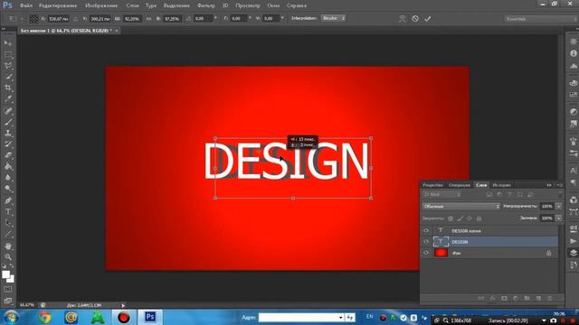Toggle the link width and height icon
The width and height of the screenshot is (579, 325).
click(148, 18)
